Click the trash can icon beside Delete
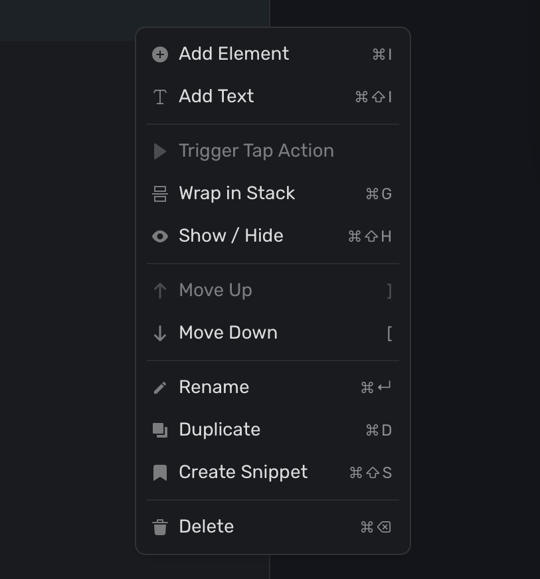 click(160, 527)
